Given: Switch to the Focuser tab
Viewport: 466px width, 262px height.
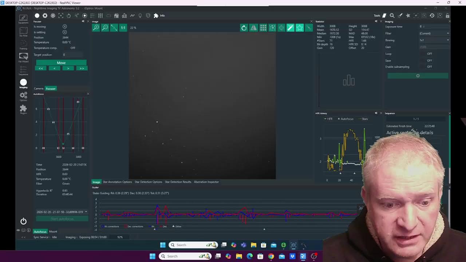Looking at the screenshot, I should (x=51, y=88).
